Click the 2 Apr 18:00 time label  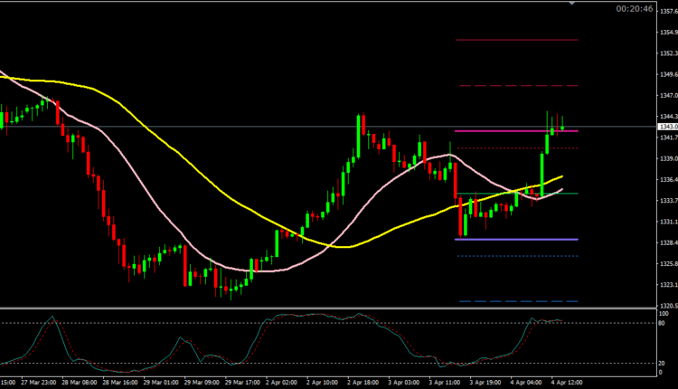pos(363,383)
